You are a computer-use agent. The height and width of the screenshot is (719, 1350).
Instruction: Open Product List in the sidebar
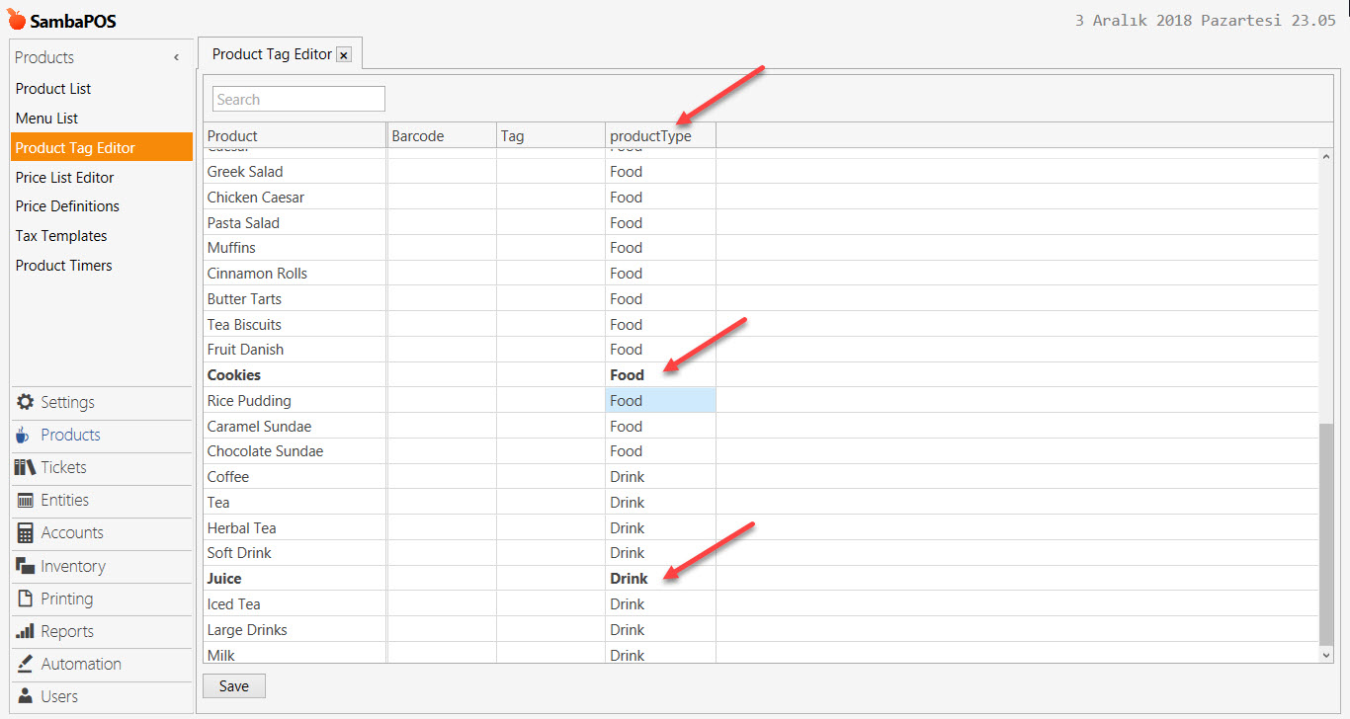(53, 89)
